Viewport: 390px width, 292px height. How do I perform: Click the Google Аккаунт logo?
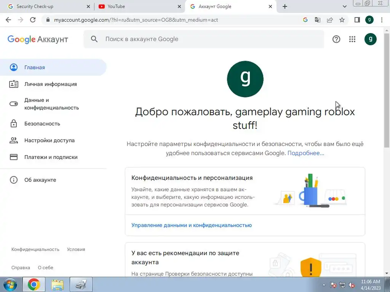pos(38,39)
